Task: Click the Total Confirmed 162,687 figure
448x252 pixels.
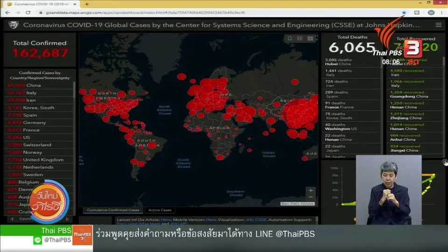Action: coord(40,53)
